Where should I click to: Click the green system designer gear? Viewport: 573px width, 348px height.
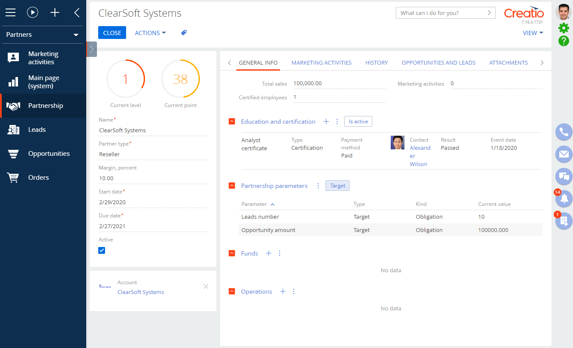tap(564, 28)
